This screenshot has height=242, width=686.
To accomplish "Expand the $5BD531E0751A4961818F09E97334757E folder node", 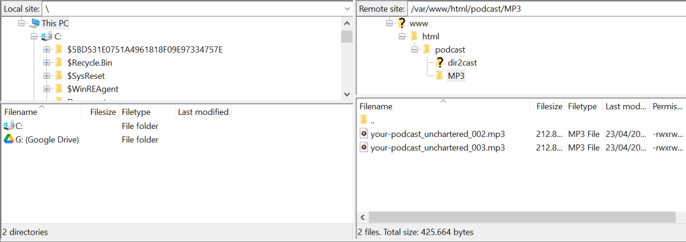I will [47, 49].
